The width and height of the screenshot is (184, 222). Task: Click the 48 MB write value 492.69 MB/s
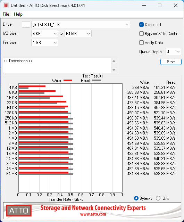click(138, 169)
